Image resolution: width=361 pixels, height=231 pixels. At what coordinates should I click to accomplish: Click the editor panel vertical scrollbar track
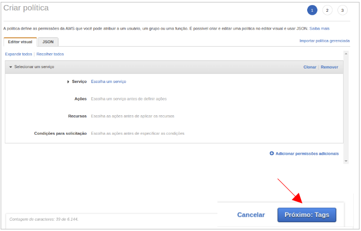click(x=346, y=108)
